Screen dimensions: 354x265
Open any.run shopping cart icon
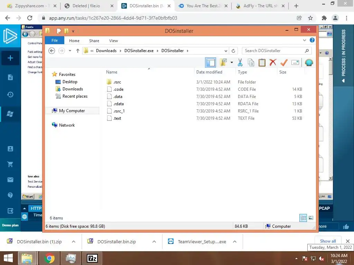(10, 164)
